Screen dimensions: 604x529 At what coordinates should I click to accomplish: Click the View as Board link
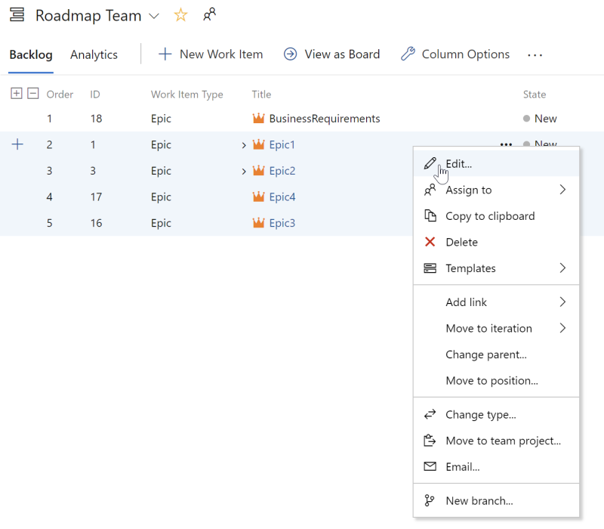point(331,54)
